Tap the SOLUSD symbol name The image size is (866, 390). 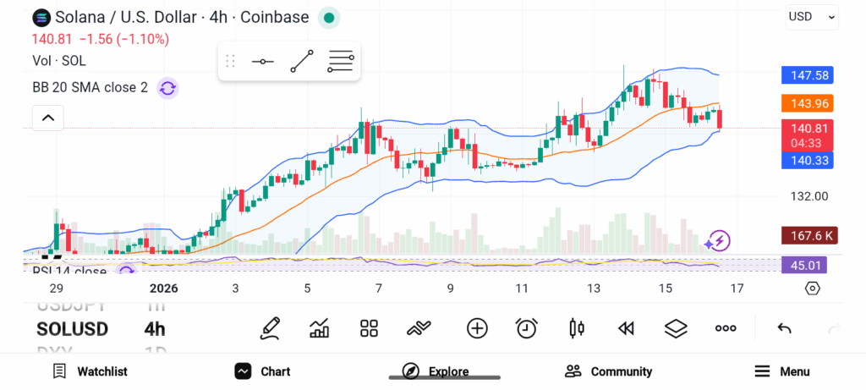(72, 329)
